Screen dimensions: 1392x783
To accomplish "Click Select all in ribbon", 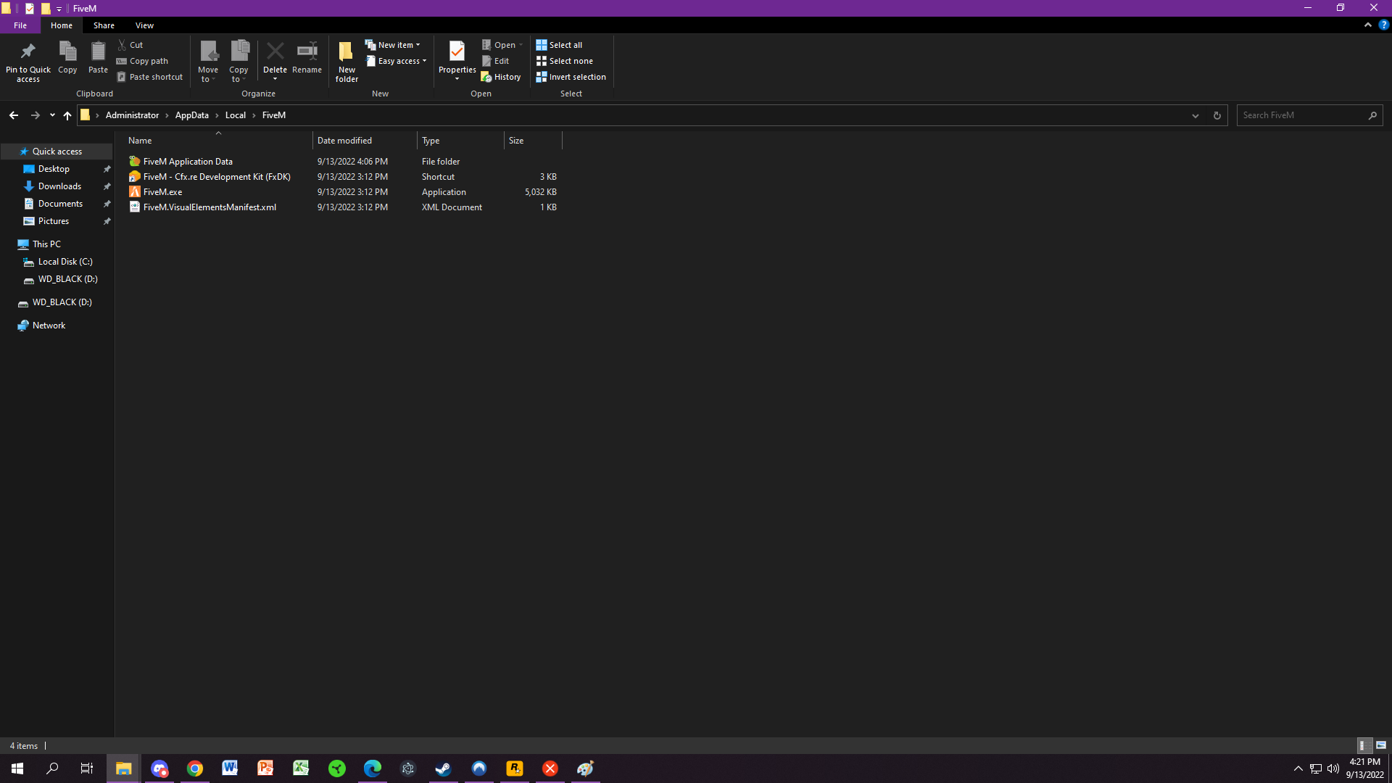I will [x=559, y=45].
